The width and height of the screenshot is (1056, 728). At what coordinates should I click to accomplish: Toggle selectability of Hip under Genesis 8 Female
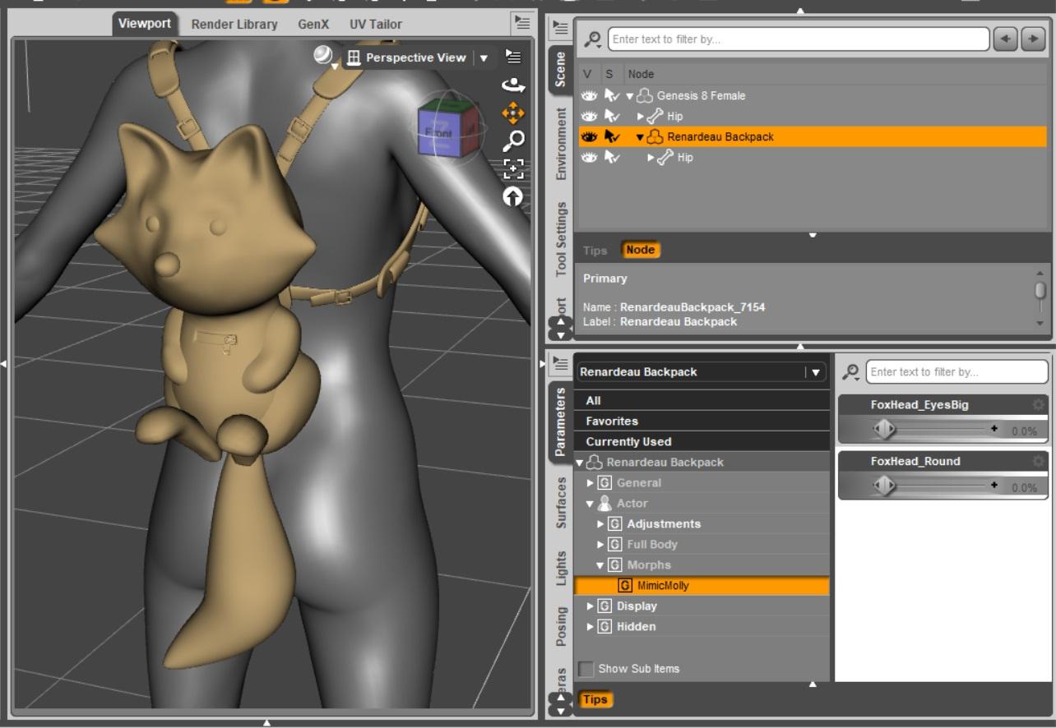pos(612,117)
